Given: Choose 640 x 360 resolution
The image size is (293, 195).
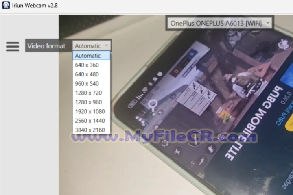Looking at the screenshot, I should tap(92, 65).
